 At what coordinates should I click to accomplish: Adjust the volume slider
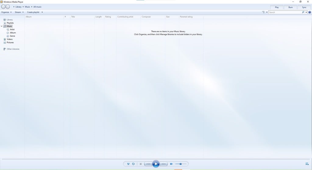(x=181, y=164)
